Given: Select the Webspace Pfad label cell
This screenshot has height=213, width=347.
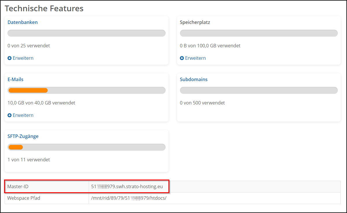Looking at the screenshot, I should pyautogui.click(x=24, y=198).
